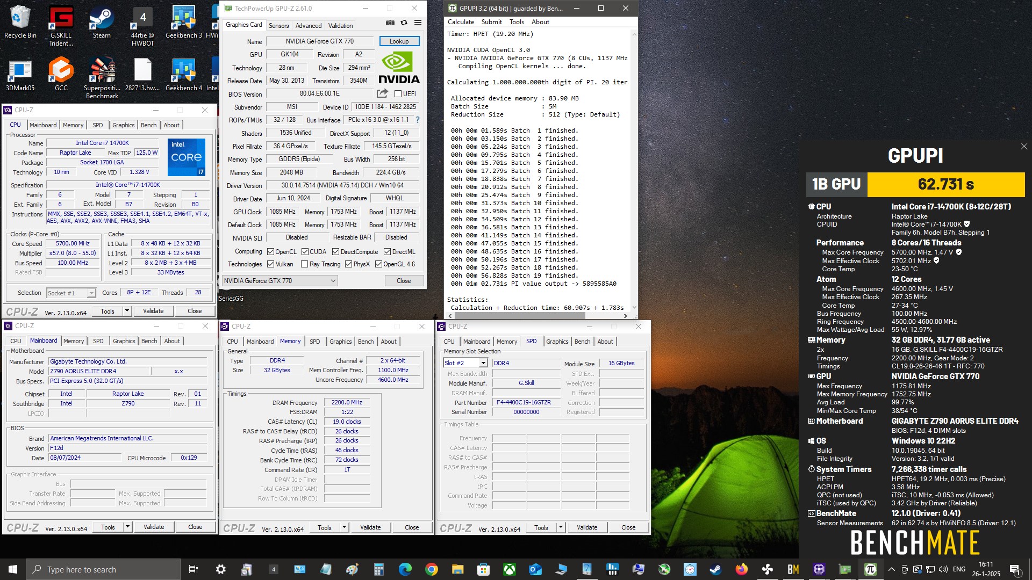1032x580 pixels.
Task: Click Validate in the CPU-Z Mainboard window
Action: [154, 527]
